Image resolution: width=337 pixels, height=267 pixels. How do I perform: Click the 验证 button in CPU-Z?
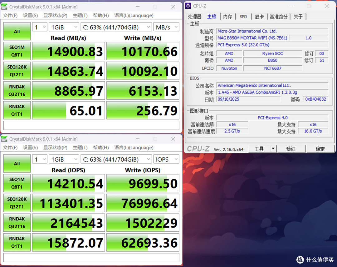coord(291,149)
